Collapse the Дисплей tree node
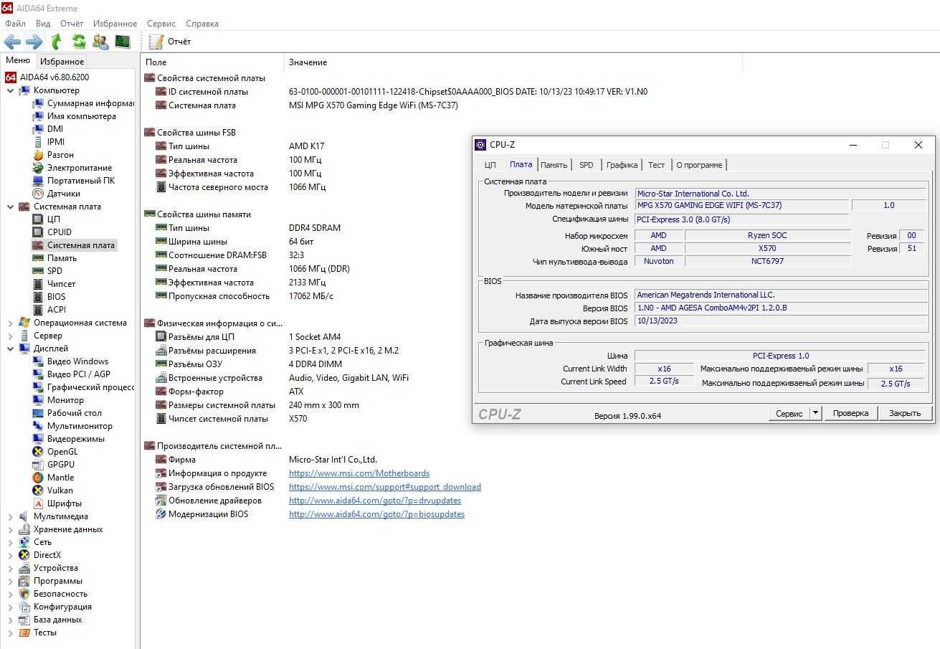The height and width of the screenshot is (649, 940). click(x=10, y=349)
